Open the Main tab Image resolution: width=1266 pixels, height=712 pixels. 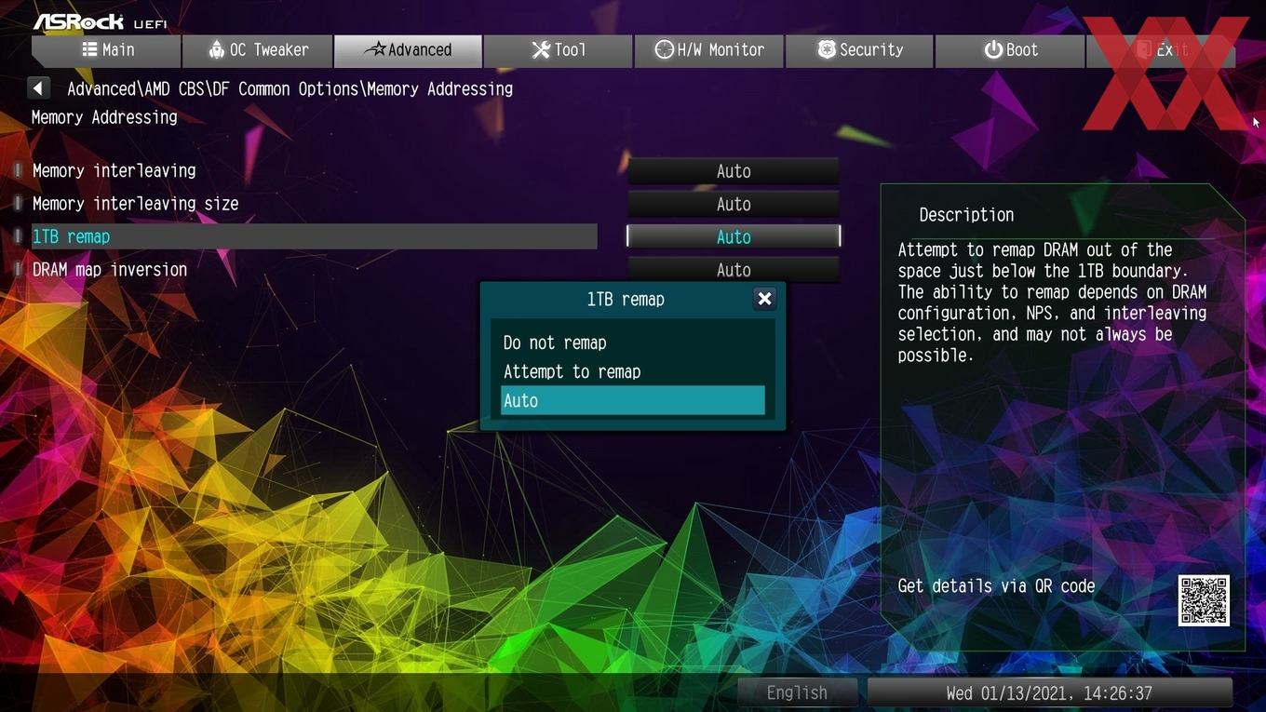pos(106,50)
